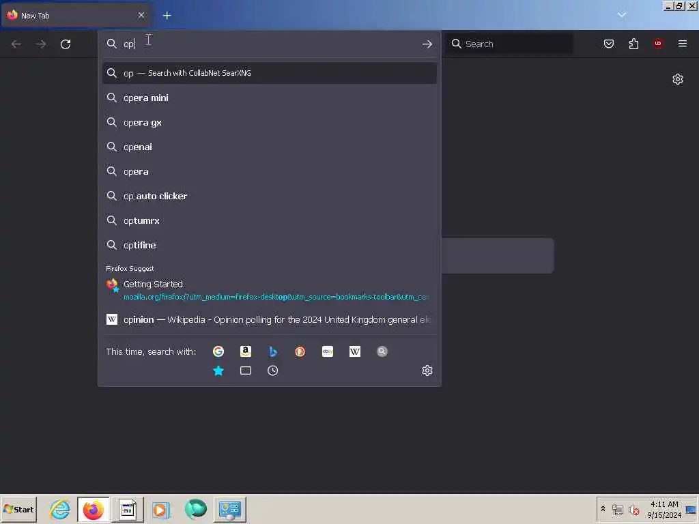Search with Bing icon this time
Image resolution: width=699 pixels, height=524 pixels.
pyautogui.click(x=273, y=351)
